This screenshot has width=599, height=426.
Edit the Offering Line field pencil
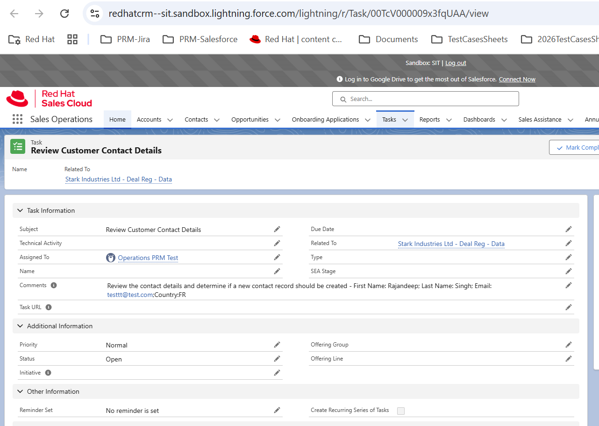(x=569, y=359)
